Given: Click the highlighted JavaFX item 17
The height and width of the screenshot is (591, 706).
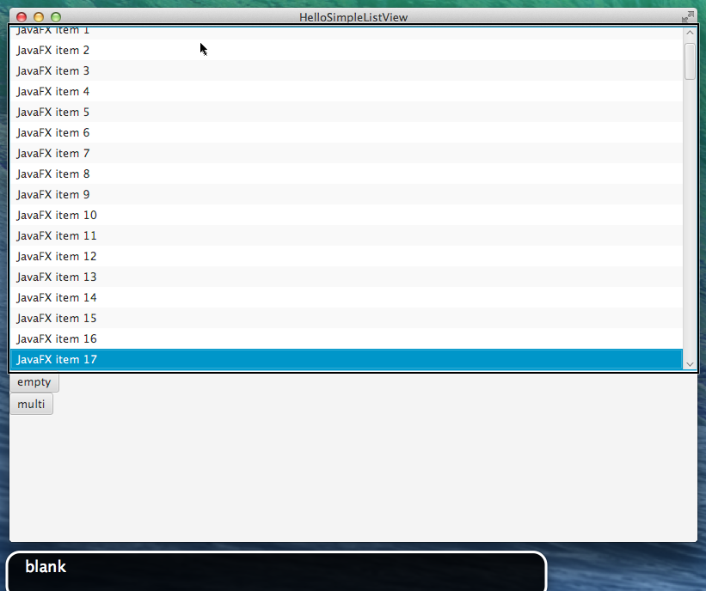Looking at the screenshot, I should pyautogui.click(x=57, y=359).
